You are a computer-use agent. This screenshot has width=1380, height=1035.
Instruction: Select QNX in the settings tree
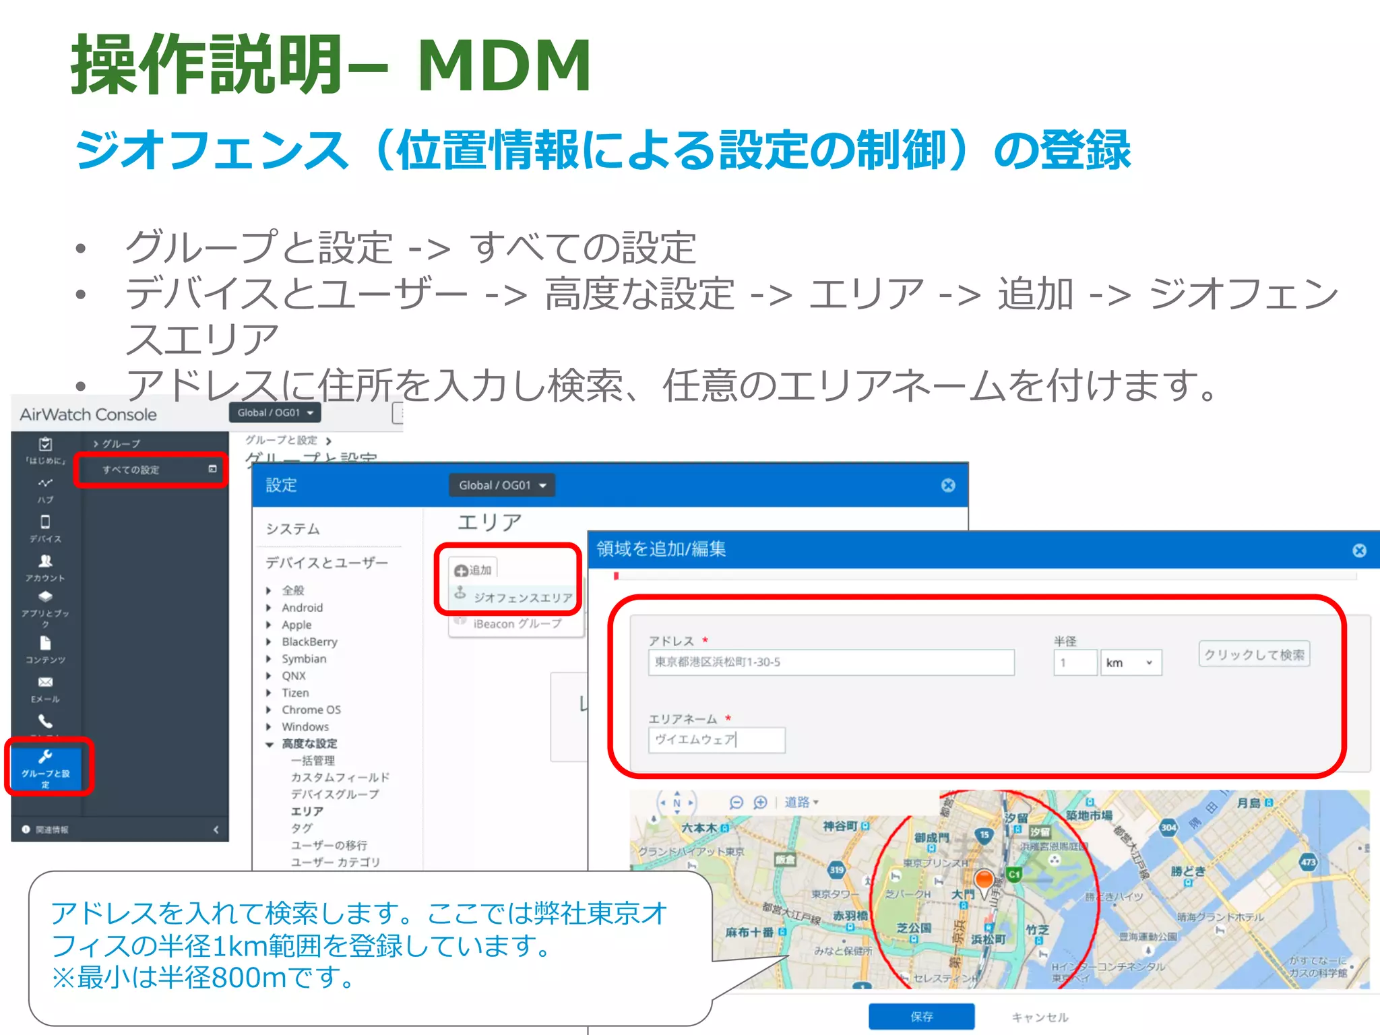click(294, 676)
